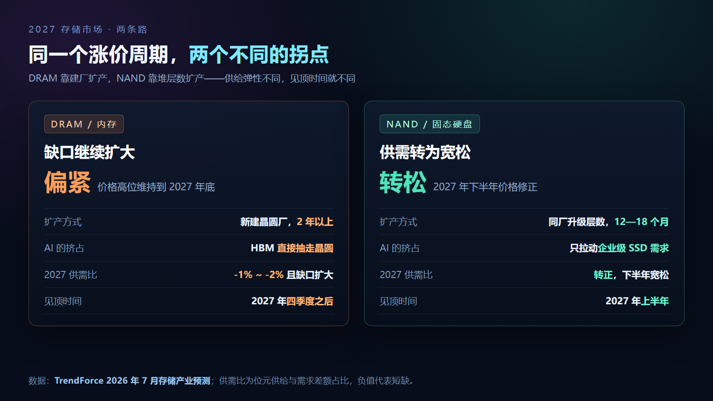Click "AI 的挤占" label in the NAND card
713x401 pixels.
pos(400,248)
